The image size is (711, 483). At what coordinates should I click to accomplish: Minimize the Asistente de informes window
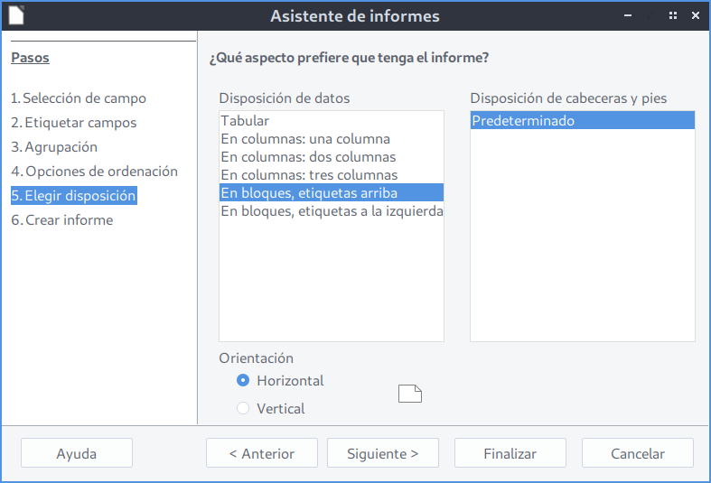(x=628, y=15)
